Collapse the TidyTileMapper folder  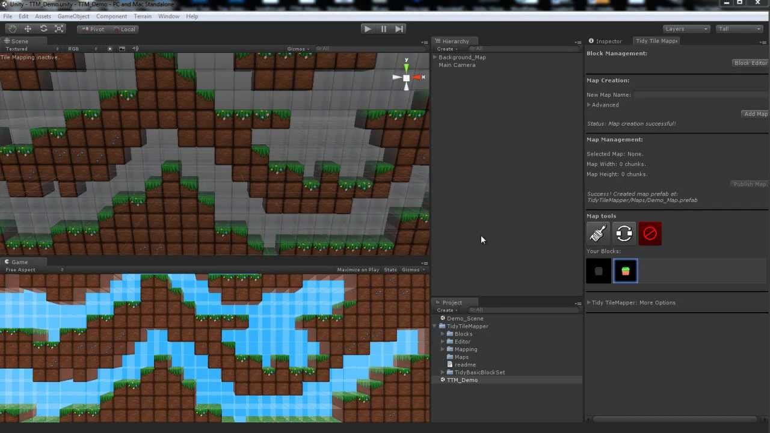(x=435, y=326)
